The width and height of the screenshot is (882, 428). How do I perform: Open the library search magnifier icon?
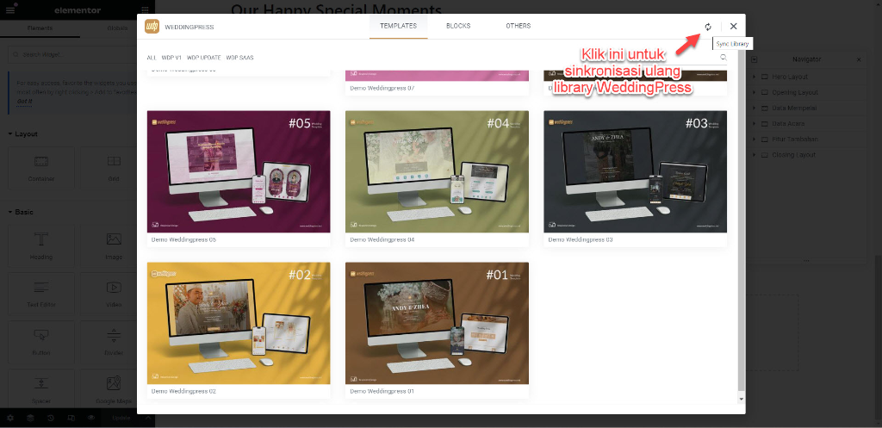point(724,58)
